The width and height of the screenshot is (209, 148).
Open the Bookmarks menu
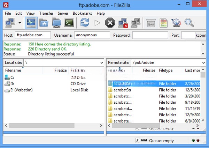[x=82, y=13]
